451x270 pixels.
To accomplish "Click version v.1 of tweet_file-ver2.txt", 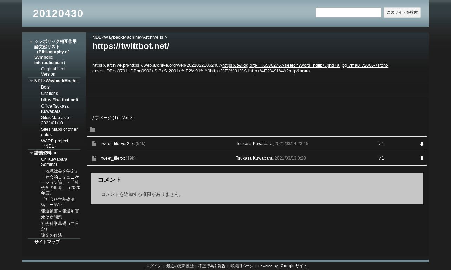I will 381,144.
